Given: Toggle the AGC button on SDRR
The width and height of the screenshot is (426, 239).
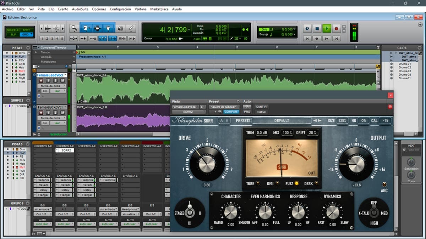Looking at the screenshot, I should click(x=384, y=184).
